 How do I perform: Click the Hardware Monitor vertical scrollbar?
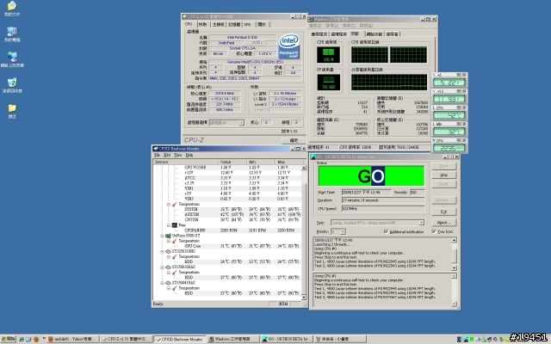pos(304,232)
